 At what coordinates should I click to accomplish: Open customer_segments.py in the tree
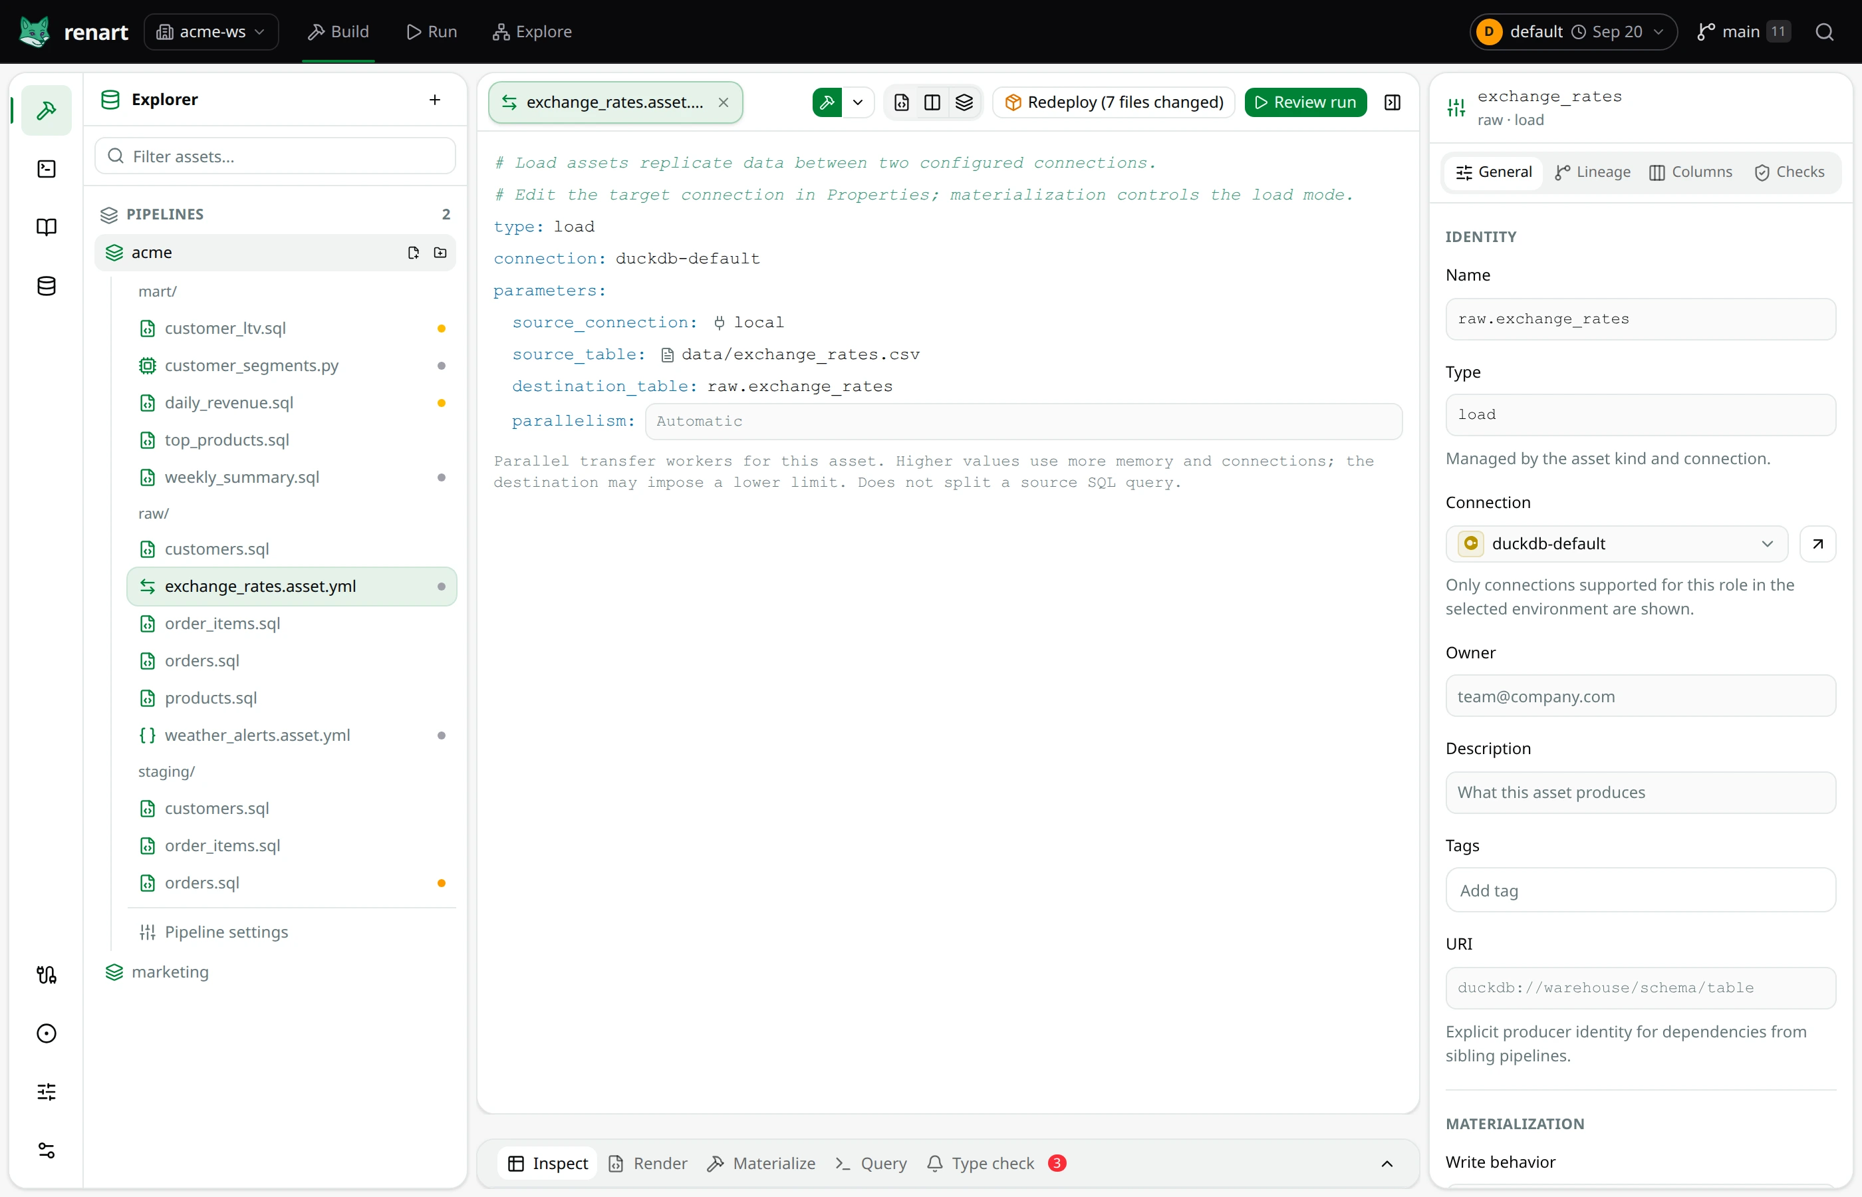point(291,365)
